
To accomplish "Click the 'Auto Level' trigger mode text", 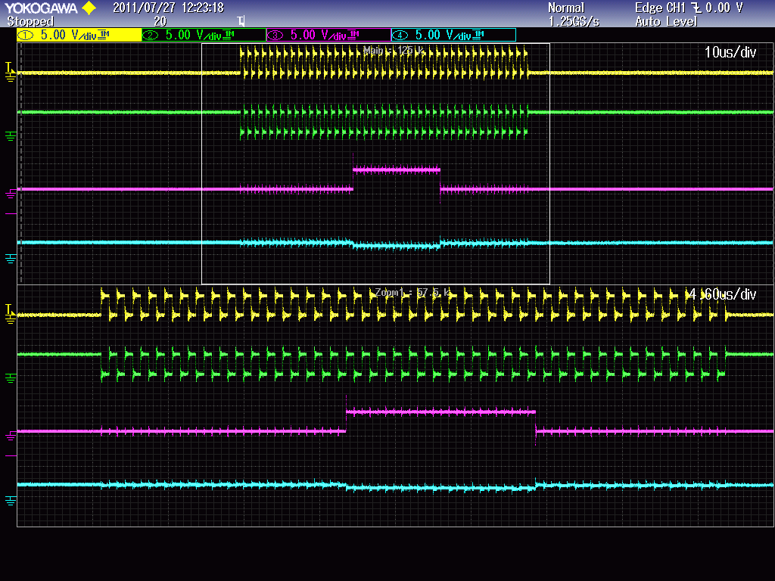I will (x=666, y=21).
